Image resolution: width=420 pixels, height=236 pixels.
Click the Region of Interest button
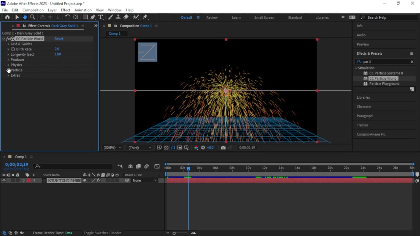(x=179, y=148)
